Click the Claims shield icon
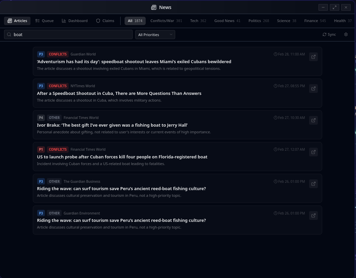Image resolution: width=356 pixels, height=278 pixels. [98, 21]
